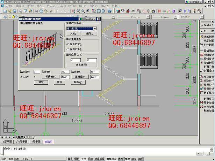Viewport: 215px width, 161px height.
Task: Click the 基点选择 button
Action: pos(81,65)
